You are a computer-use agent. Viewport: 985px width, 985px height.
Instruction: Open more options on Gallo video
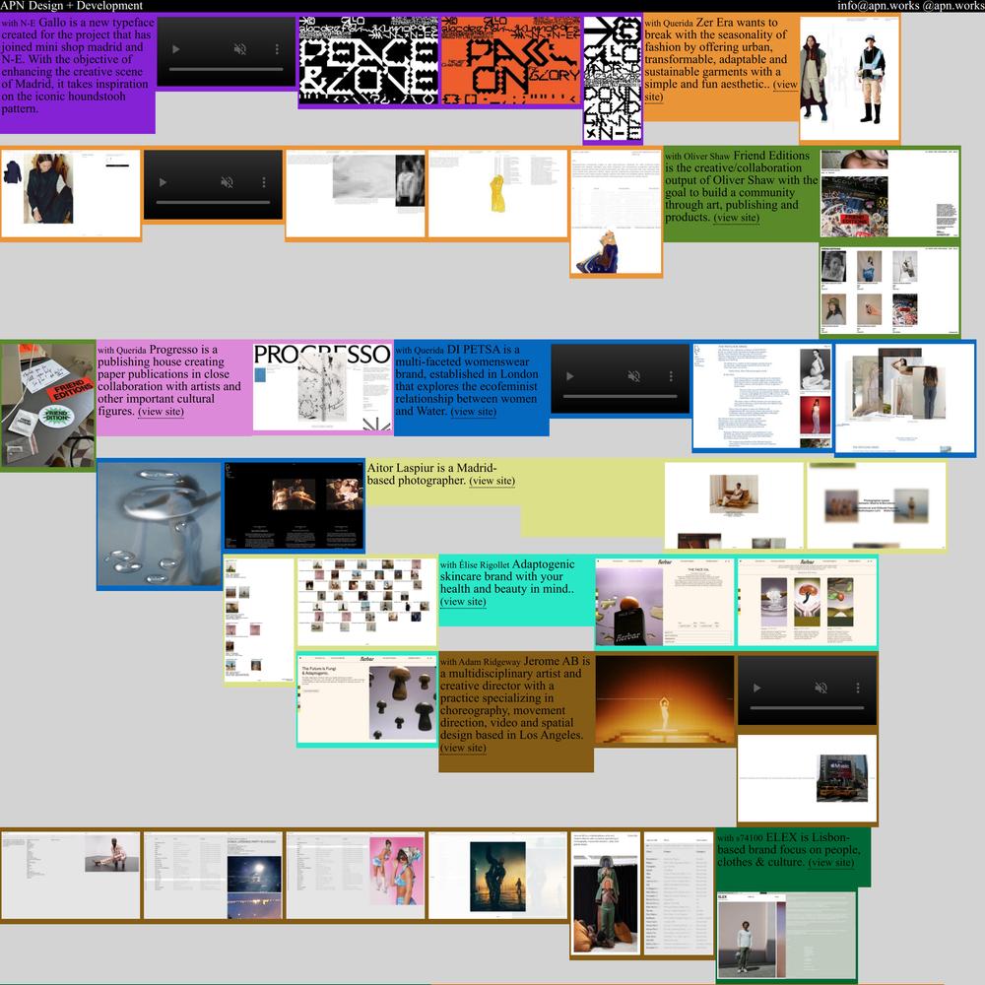tap(277, 49)
